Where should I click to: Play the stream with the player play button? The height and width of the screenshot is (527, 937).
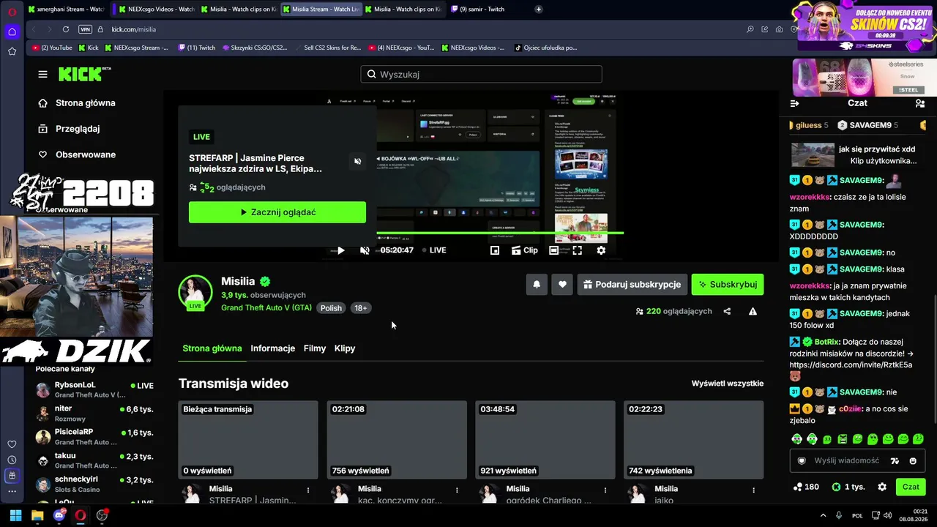tap(340, 250)
